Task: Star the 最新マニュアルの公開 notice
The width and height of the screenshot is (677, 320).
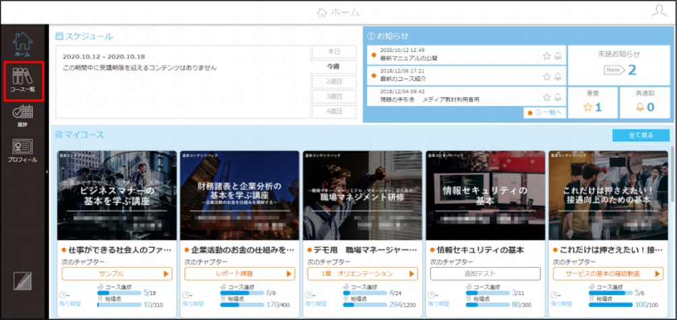Action: [547, 55]
